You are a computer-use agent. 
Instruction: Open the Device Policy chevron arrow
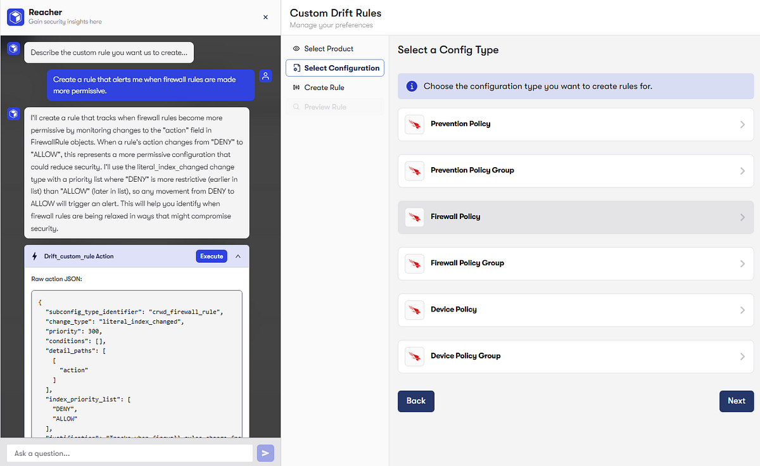742,310
